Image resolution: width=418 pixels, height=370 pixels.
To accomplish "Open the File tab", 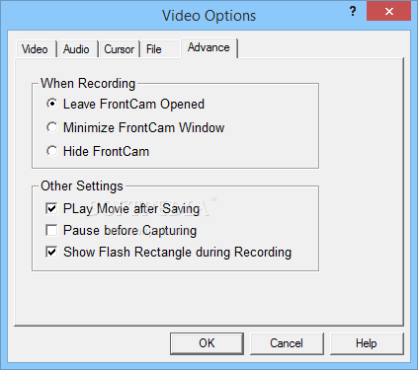I will (x=154, y=49).
